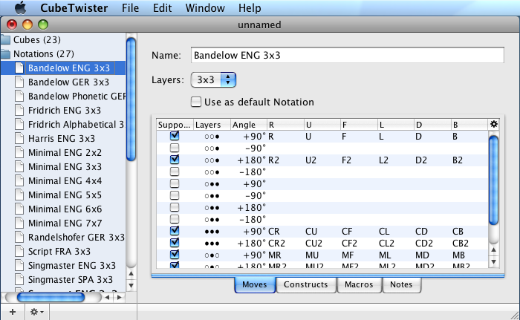The height and width of the screenshot is (320, 520).
Task: Select Minimal ENG 5x5 notation
Action: click(65, 195)
